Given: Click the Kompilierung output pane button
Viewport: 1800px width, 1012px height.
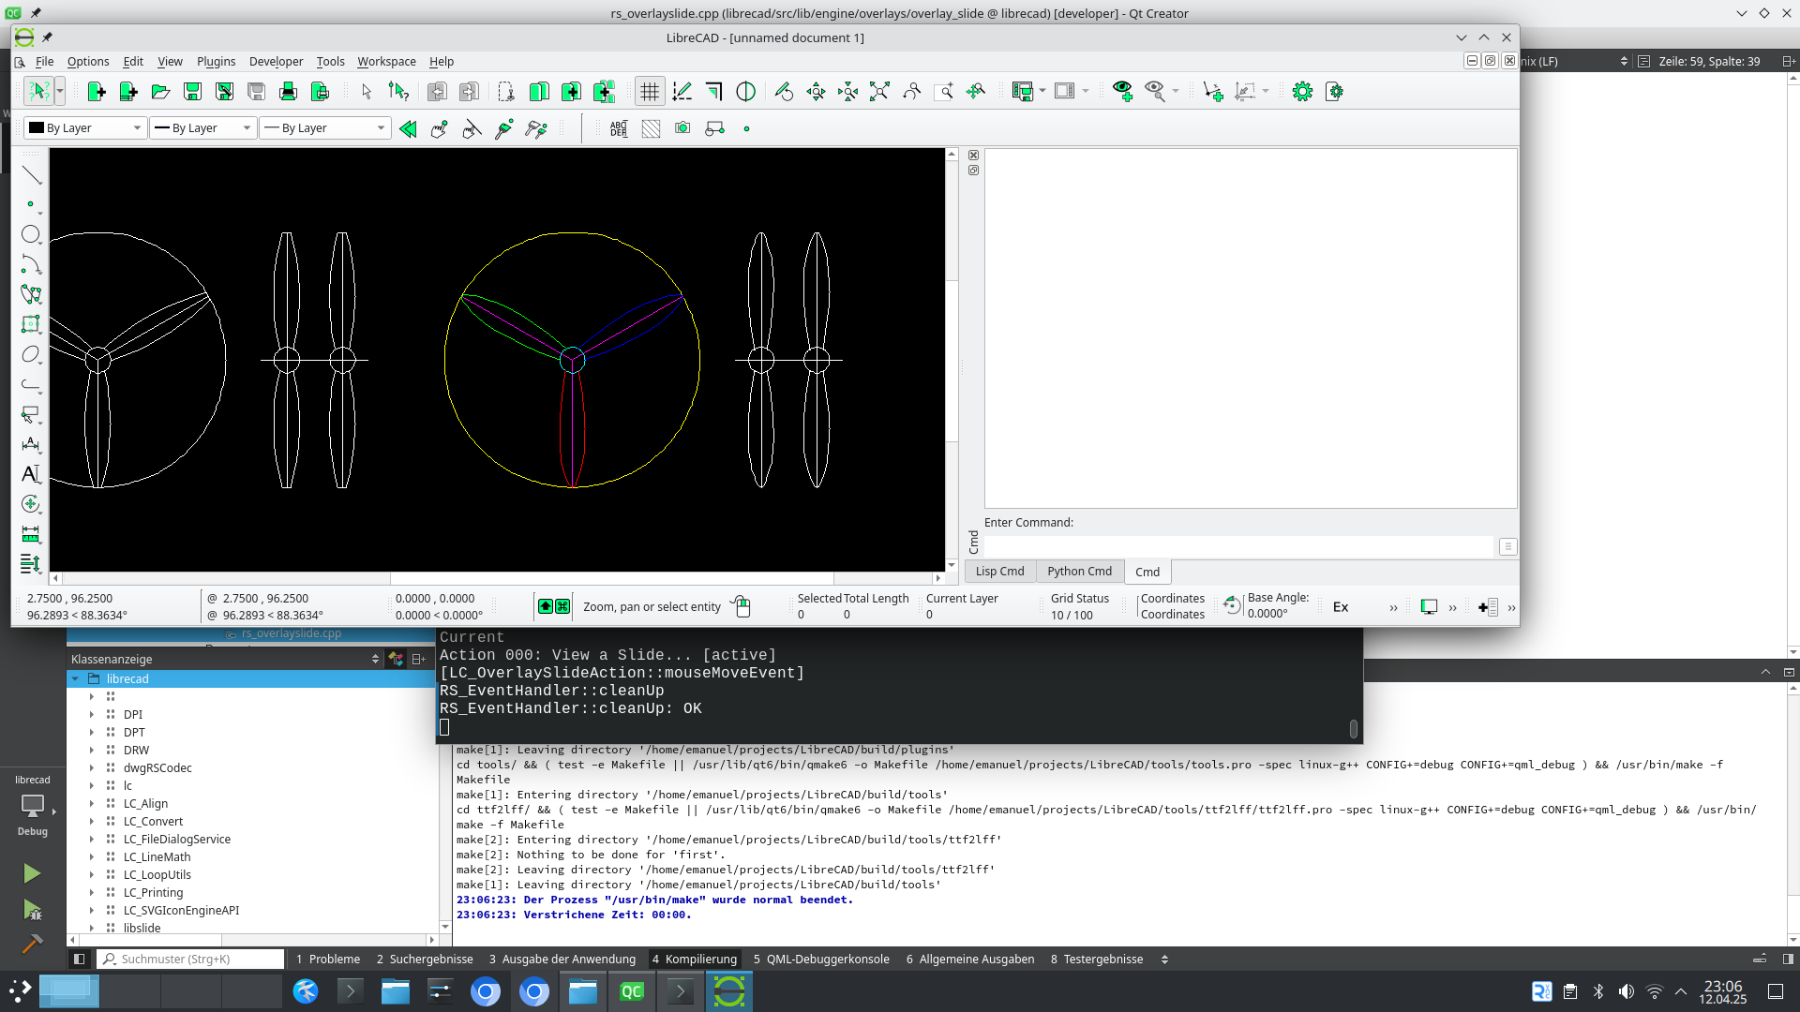Looking at the screenshot, I should click(x=695, y=959).
